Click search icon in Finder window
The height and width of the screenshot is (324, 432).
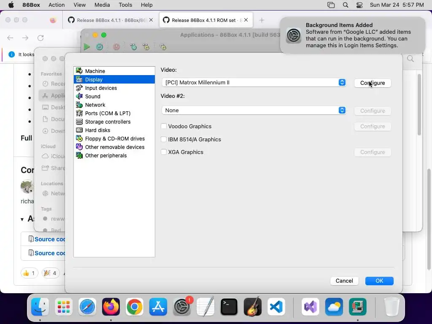(x=410, y=58)
